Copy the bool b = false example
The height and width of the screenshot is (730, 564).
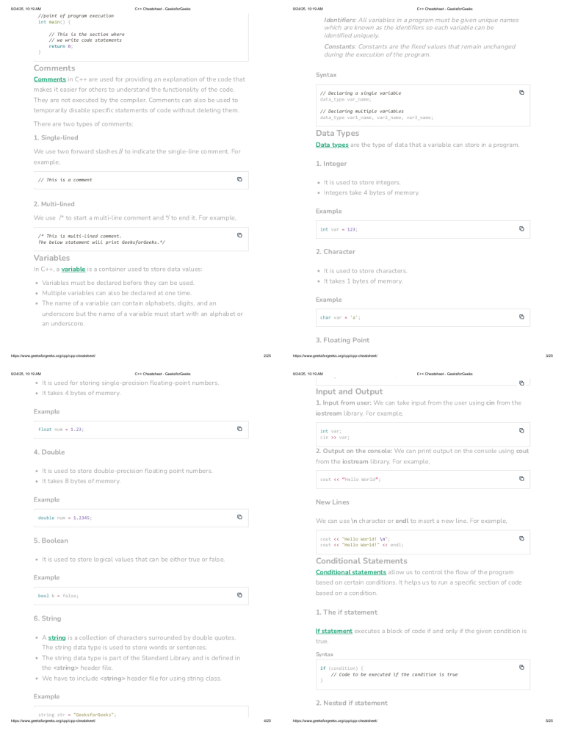coord(239,595)
